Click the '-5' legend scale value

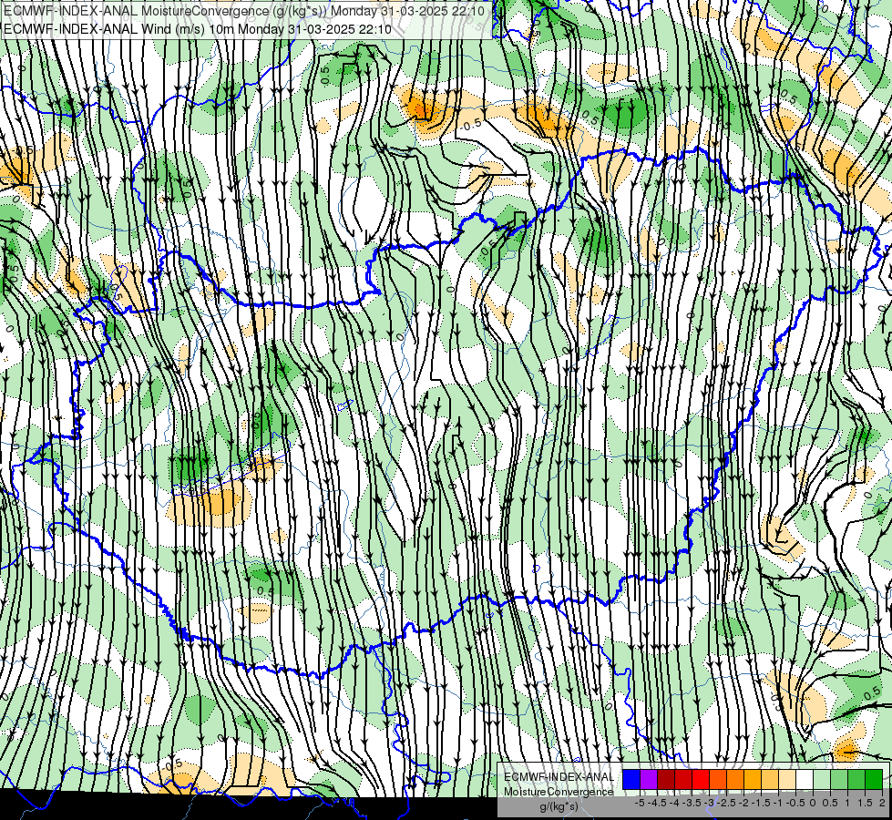pyautogui.click(x=640, y=803)
